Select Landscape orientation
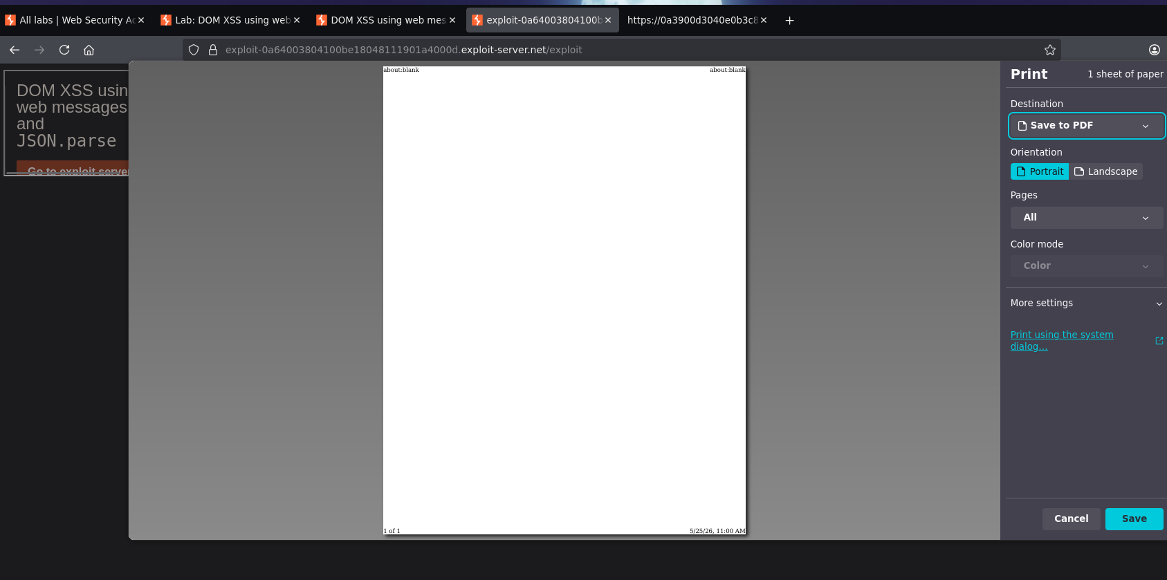 pos(1105,171)
